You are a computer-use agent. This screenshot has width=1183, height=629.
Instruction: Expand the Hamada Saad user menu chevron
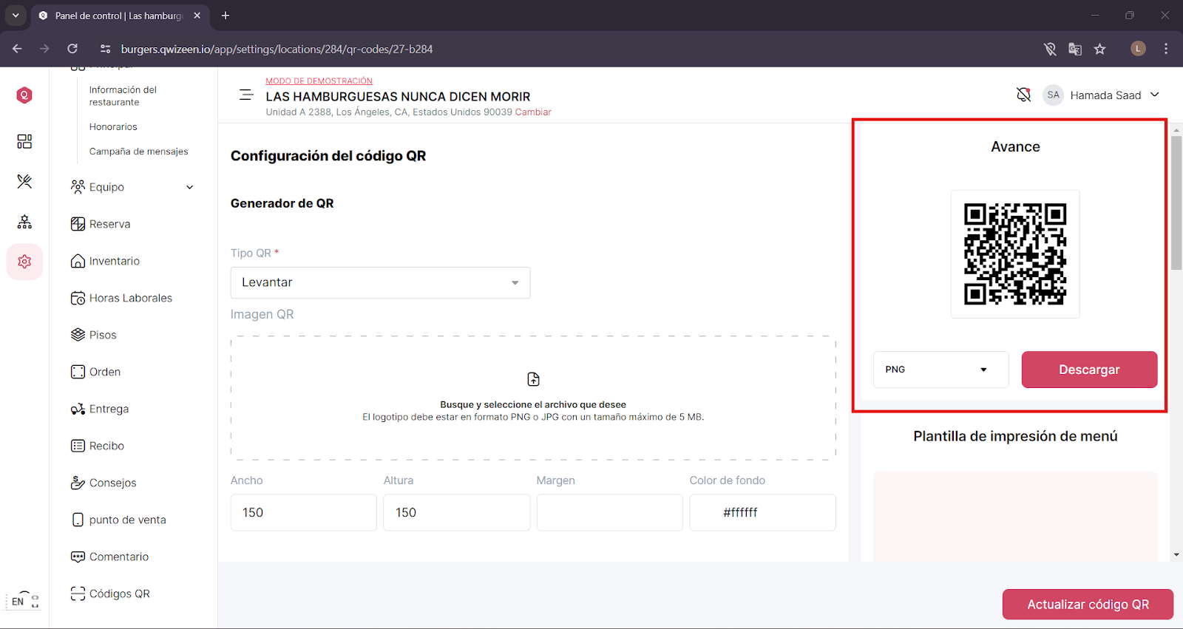pyautogui.click(x=1155, y=95)
